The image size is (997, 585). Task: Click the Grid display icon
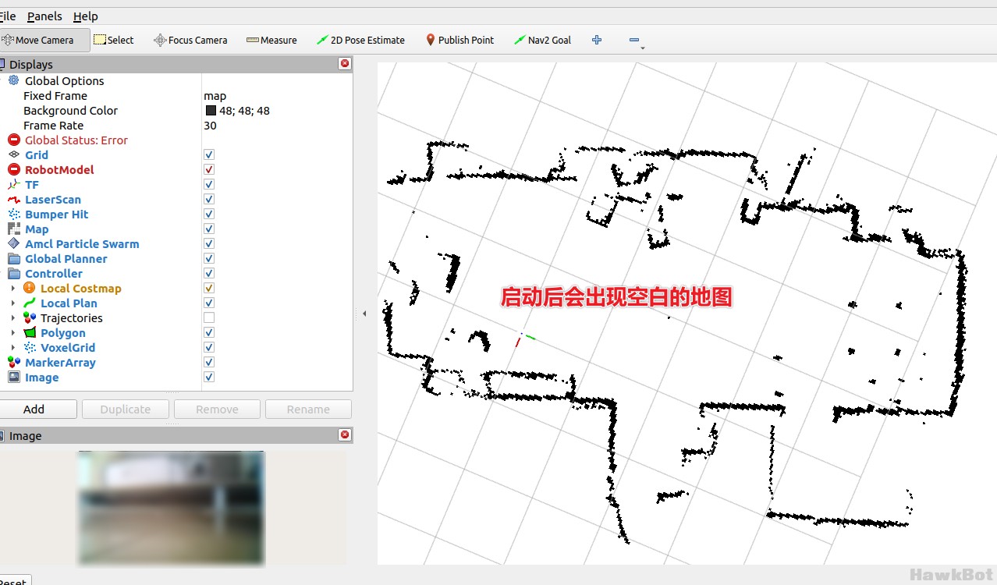13,154
